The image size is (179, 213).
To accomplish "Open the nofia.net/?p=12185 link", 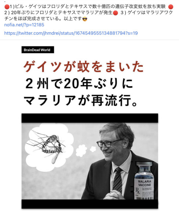I will [x=24, y=25].
